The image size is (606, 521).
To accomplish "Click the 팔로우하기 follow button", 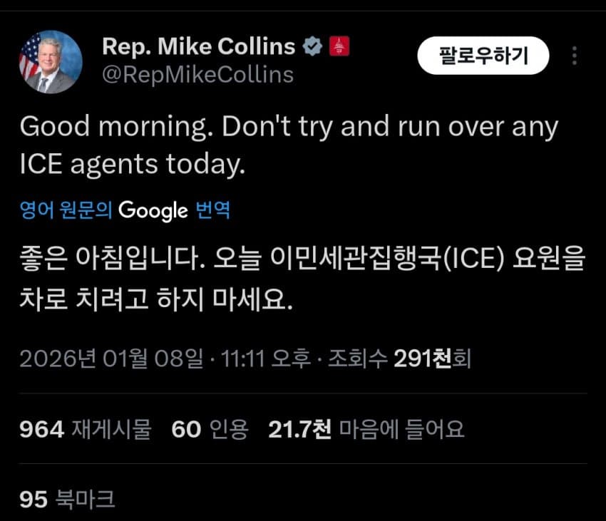I will [483, 56].
